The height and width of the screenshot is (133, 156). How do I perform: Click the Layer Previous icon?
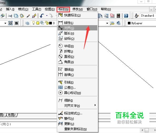tap(118, 23)
